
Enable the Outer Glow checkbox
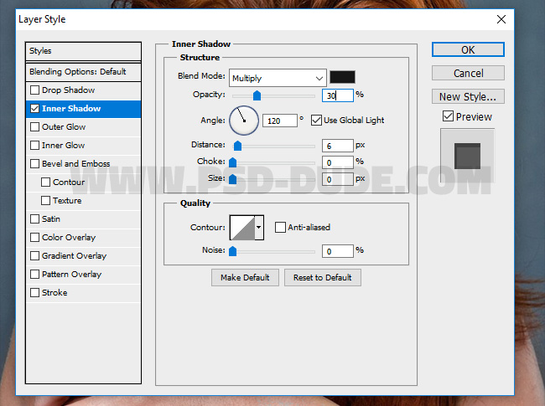pyautogui.click(x=34, y=127)
